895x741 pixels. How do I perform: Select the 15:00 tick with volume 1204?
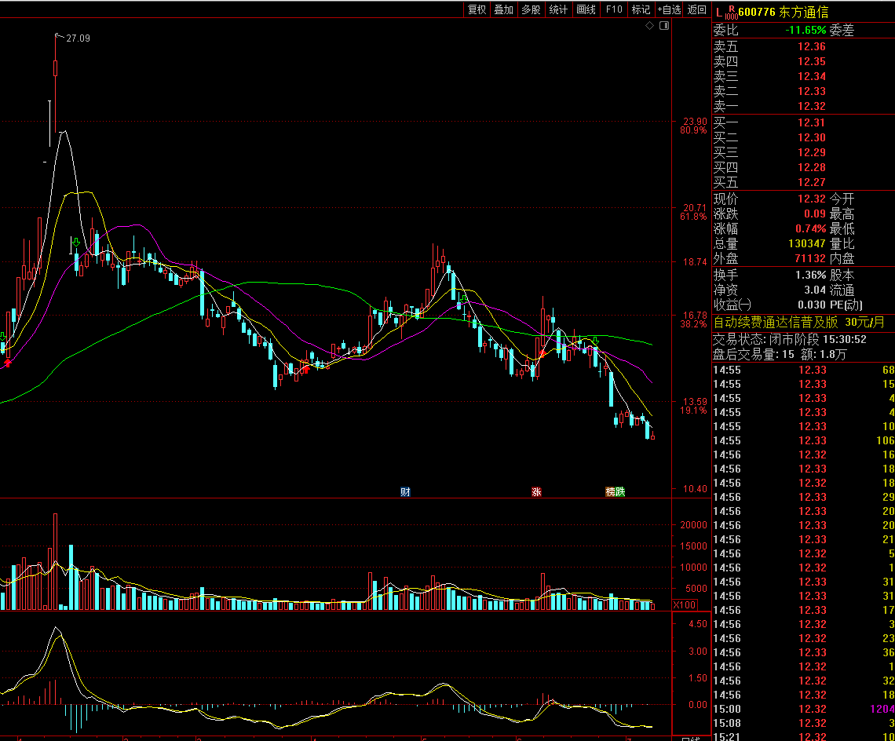coord(803,709)
